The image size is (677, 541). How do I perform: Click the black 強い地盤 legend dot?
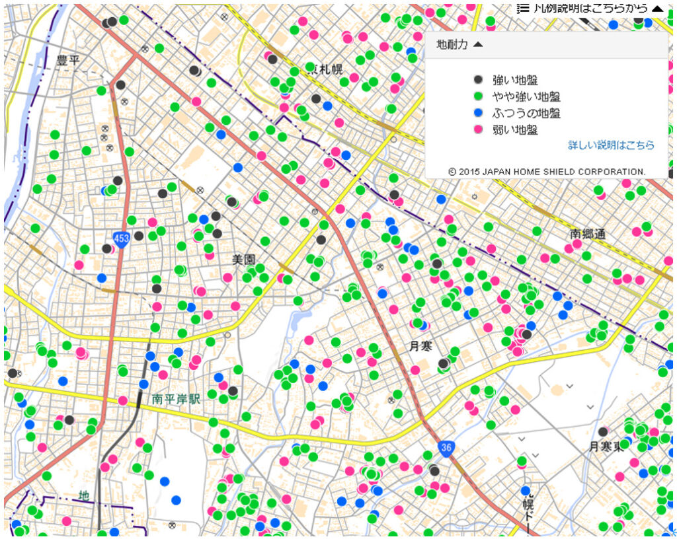pos(479,79)
